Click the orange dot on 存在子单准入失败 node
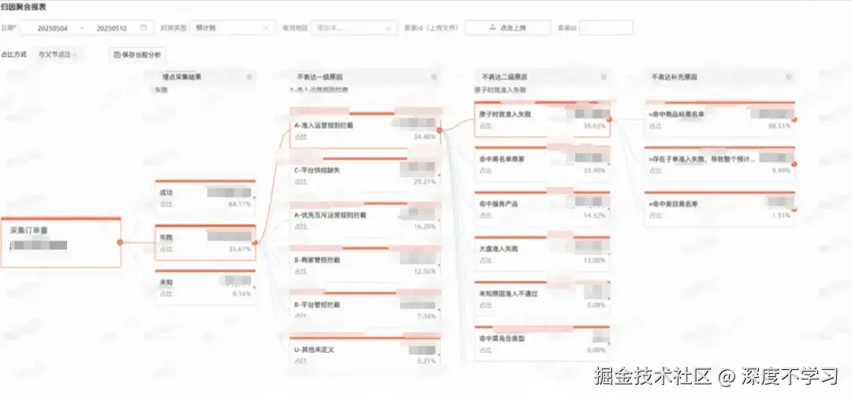 click(x=794, y=163)
